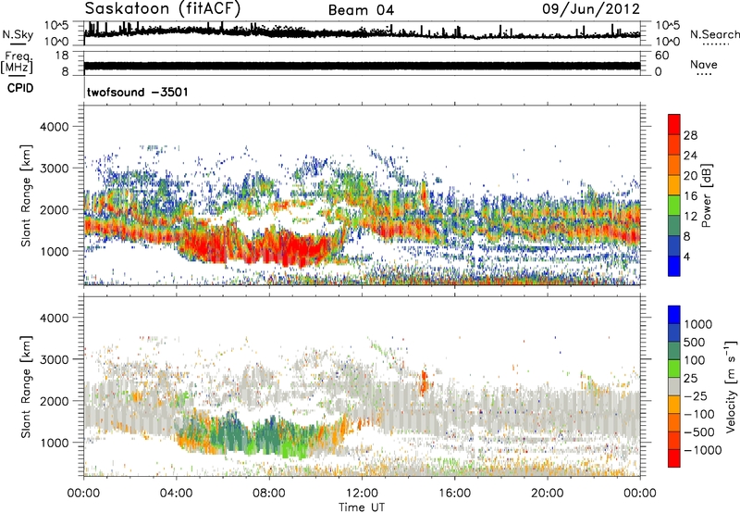Select the Beam 04 label
Image resolution: width=740 pixels, height=513 pixels.
[361, 10]
